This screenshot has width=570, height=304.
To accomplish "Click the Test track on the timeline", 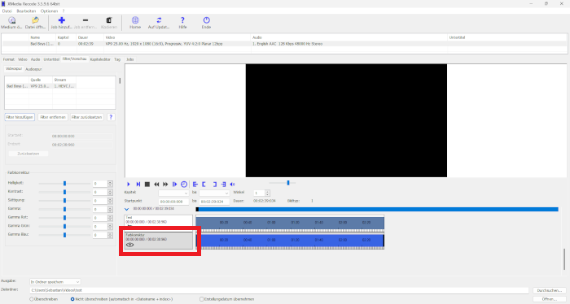I will click(x=290, y=223).
